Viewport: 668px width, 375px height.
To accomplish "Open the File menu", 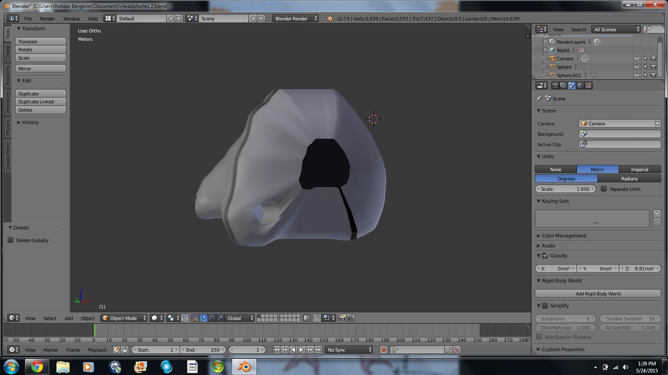I will coord(28,18).
